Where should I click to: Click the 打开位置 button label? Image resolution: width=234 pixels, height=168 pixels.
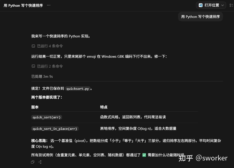click(x=212, y=5)
